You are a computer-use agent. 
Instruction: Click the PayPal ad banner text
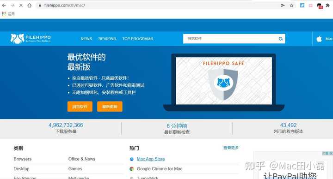pyautogui.click(x=290, y=176)
